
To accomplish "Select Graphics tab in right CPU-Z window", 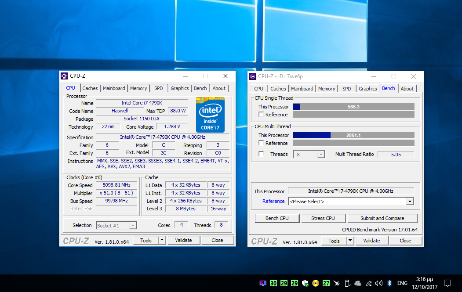I will click(x=368, y=89).
